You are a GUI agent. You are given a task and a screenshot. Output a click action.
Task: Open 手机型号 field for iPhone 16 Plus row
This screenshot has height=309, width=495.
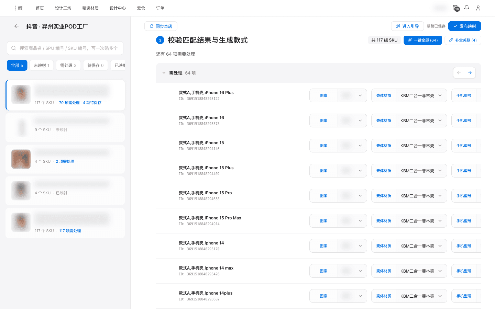(x=466, y=95)
